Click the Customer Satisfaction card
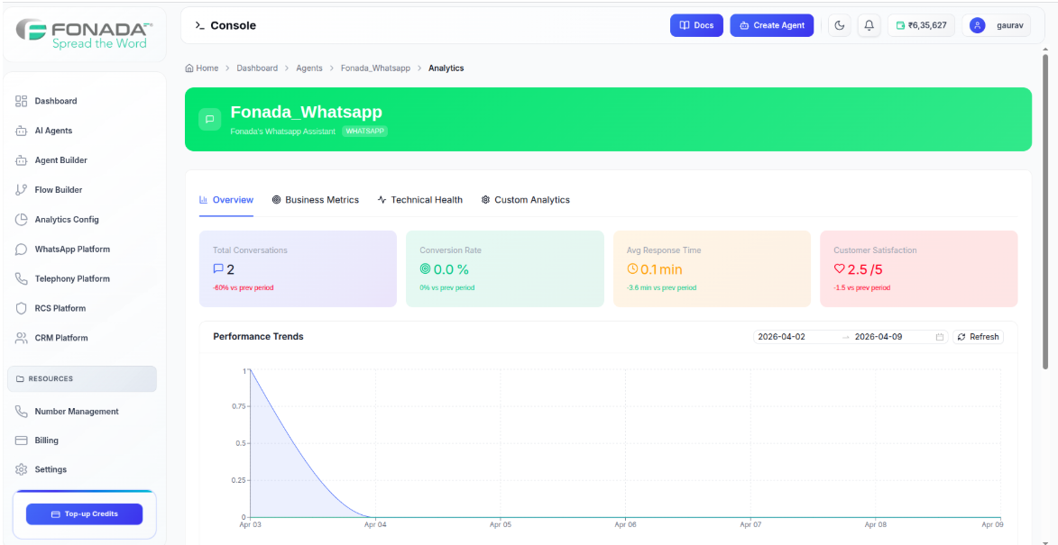1058x545 pixels. click(918, 268)
